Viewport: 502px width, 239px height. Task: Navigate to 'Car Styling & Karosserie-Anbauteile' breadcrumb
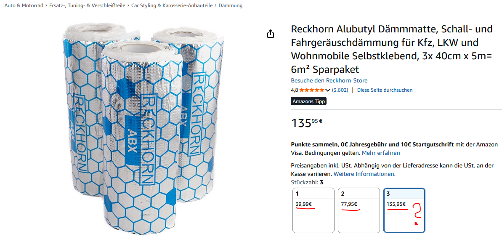tap(172, 5)
